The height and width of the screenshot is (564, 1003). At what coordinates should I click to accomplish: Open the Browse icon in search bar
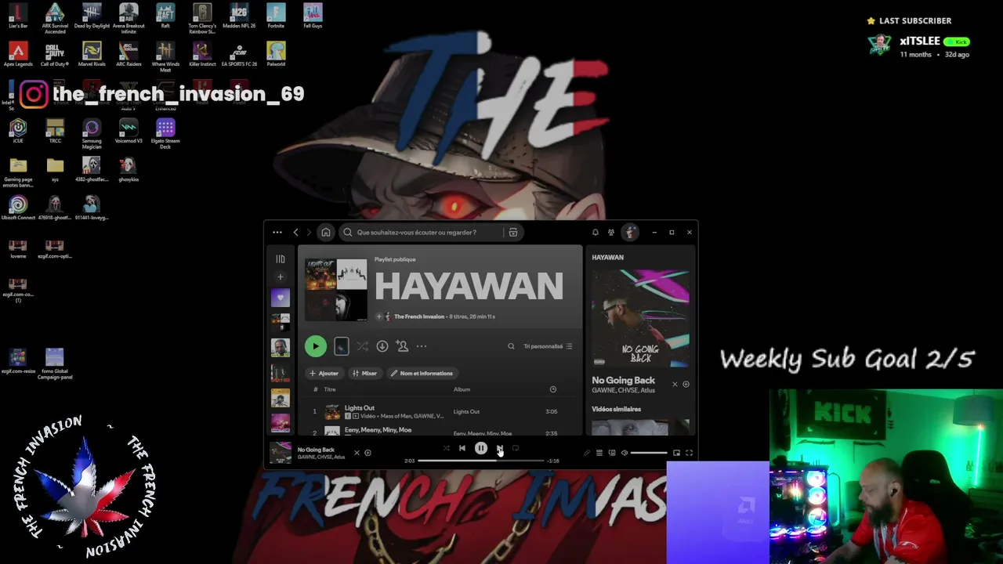(x=513, y=232)
